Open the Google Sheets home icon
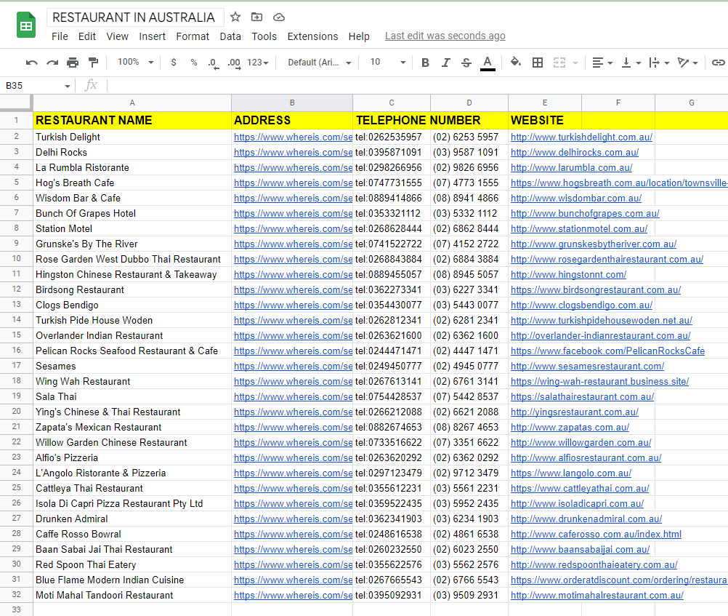This screenshot has height=616, width=728. 26,25
